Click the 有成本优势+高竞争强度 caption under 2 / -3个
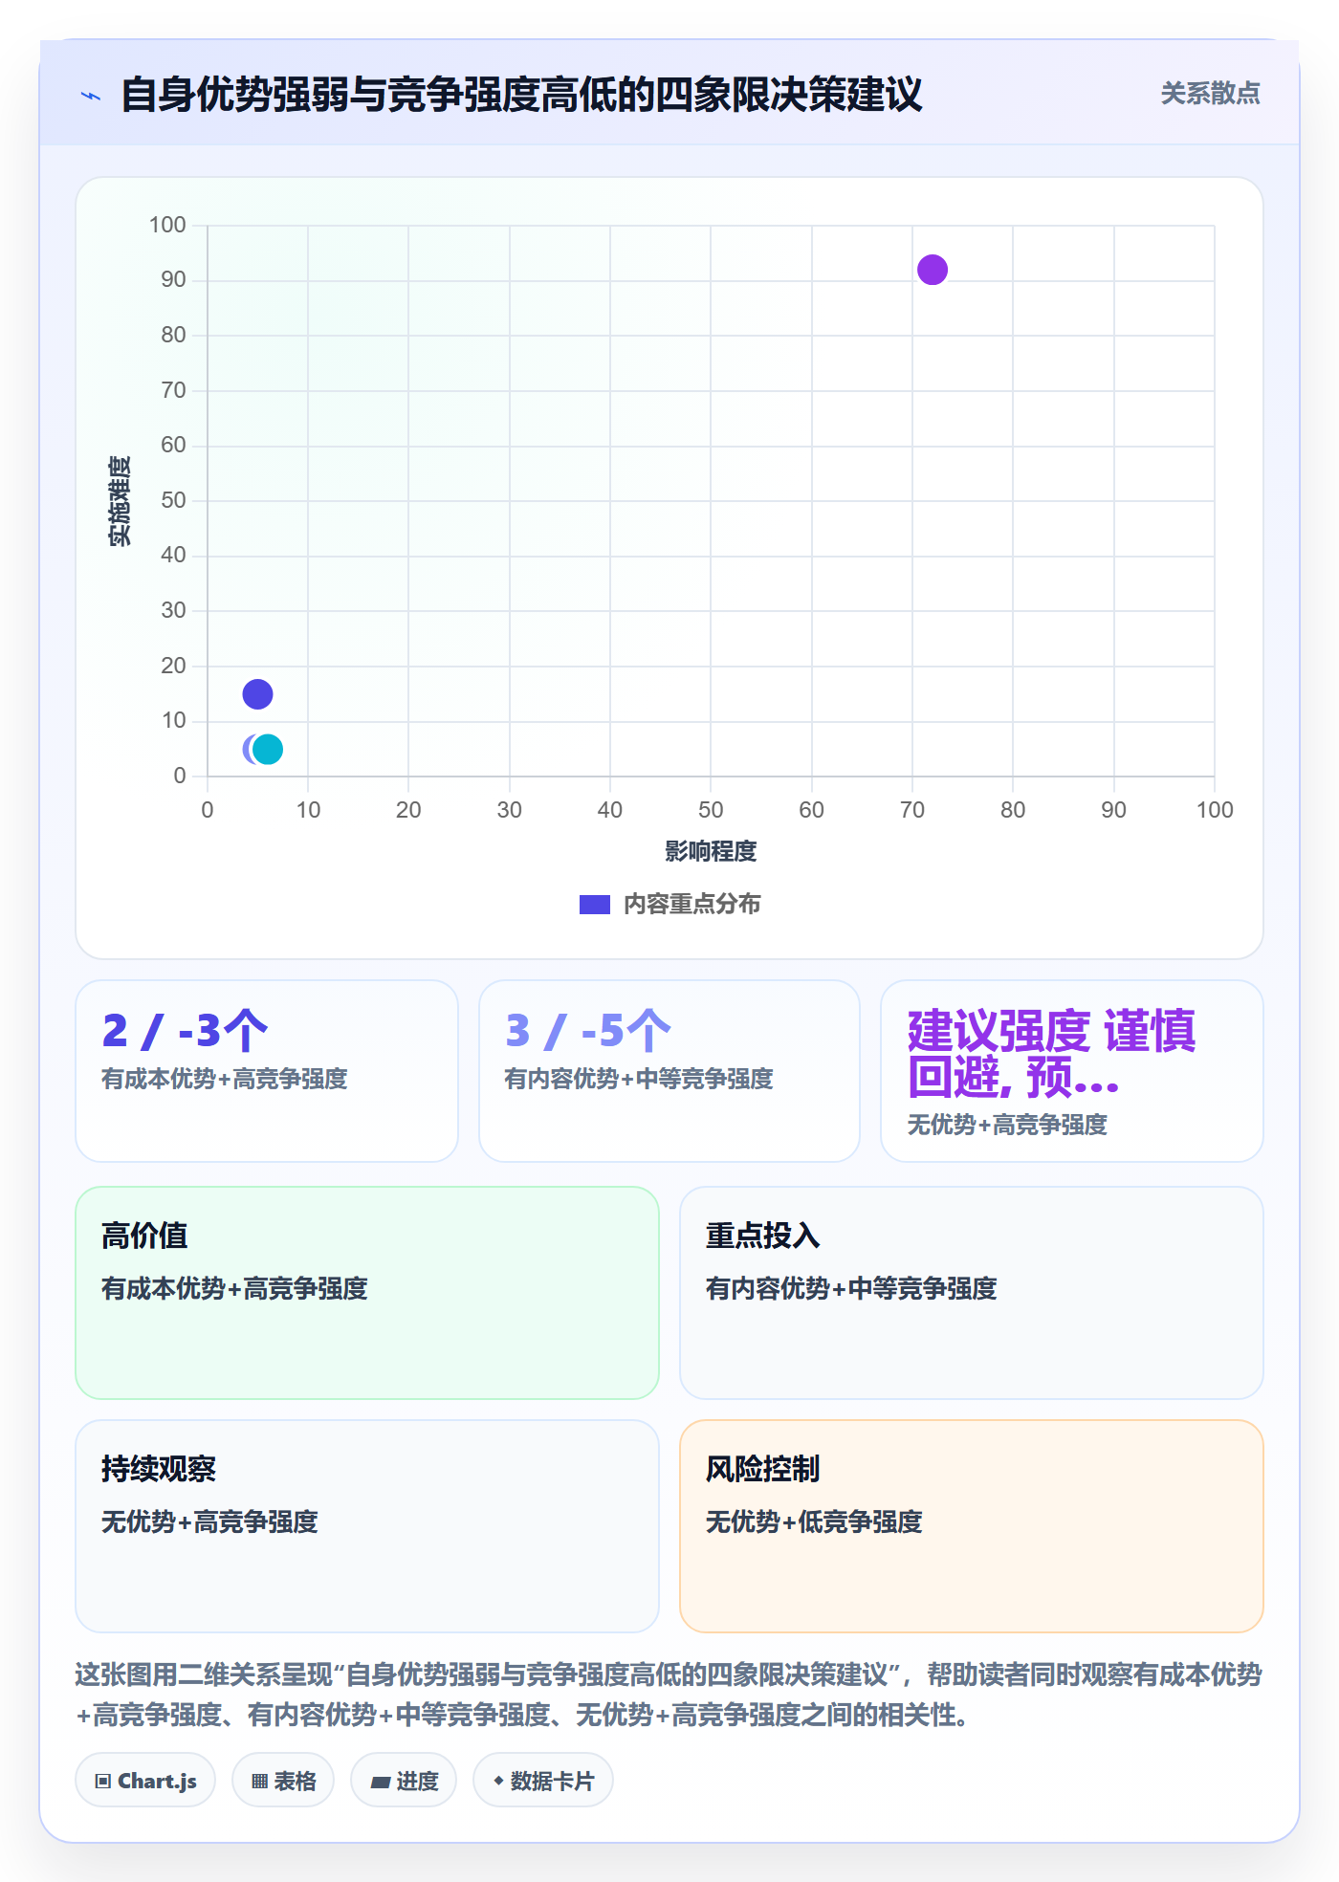1339x1882 pixels. click(225, 1079)
